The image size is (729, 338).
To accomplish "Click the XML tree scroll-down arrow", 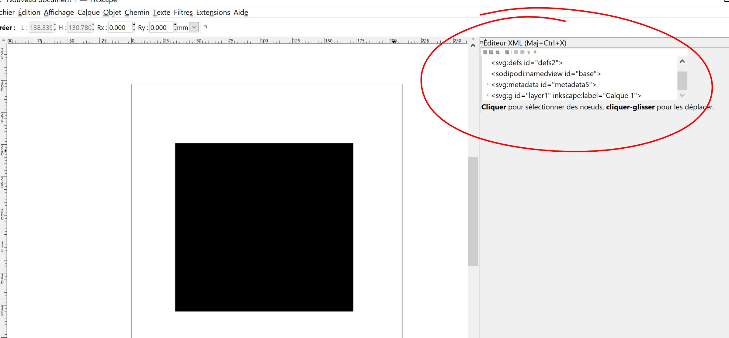I will [682, 95].
